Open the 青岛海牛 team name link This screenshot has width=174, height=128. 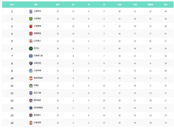pyautogui.click(x=37, y=115)
